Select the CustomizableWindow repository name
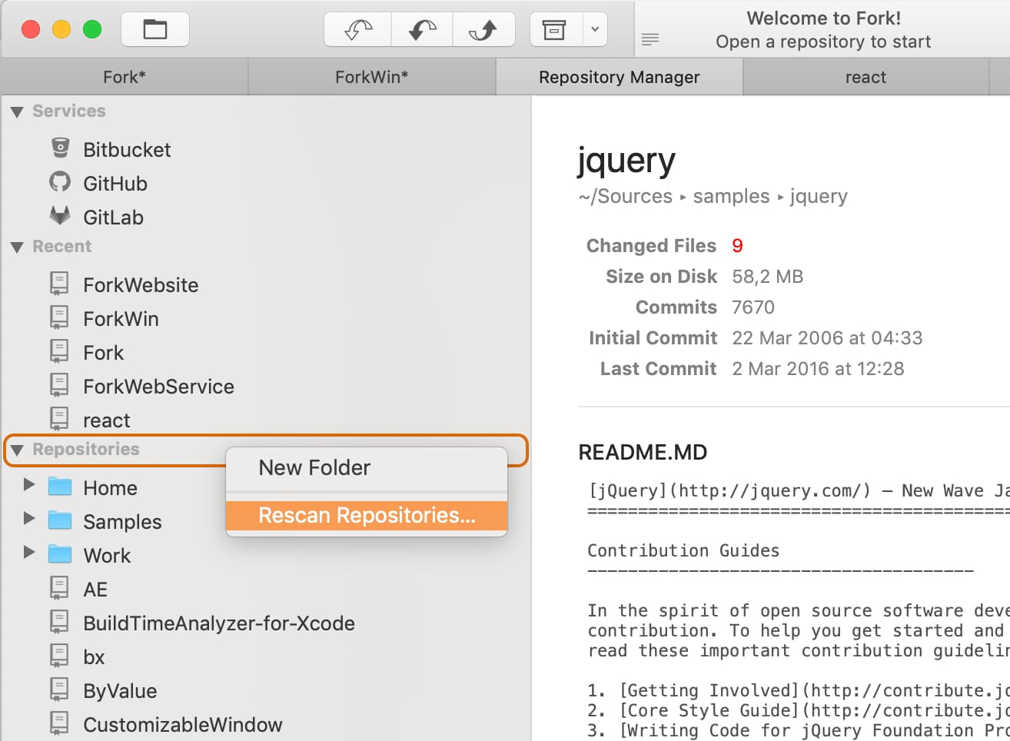Screen dimensions: 1010x741 click(183, 725)
